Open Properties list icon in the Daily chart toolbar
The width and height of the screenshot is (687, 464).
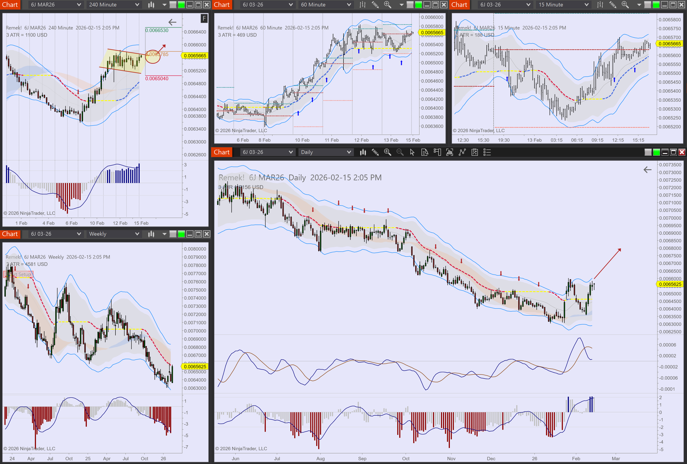(487, 152)
